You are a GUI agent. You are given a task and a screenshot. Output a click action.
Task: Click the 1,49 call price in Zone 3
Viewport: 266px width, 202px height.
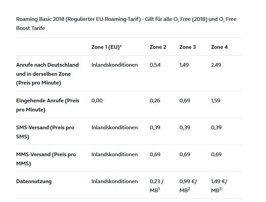pos(184,65)
